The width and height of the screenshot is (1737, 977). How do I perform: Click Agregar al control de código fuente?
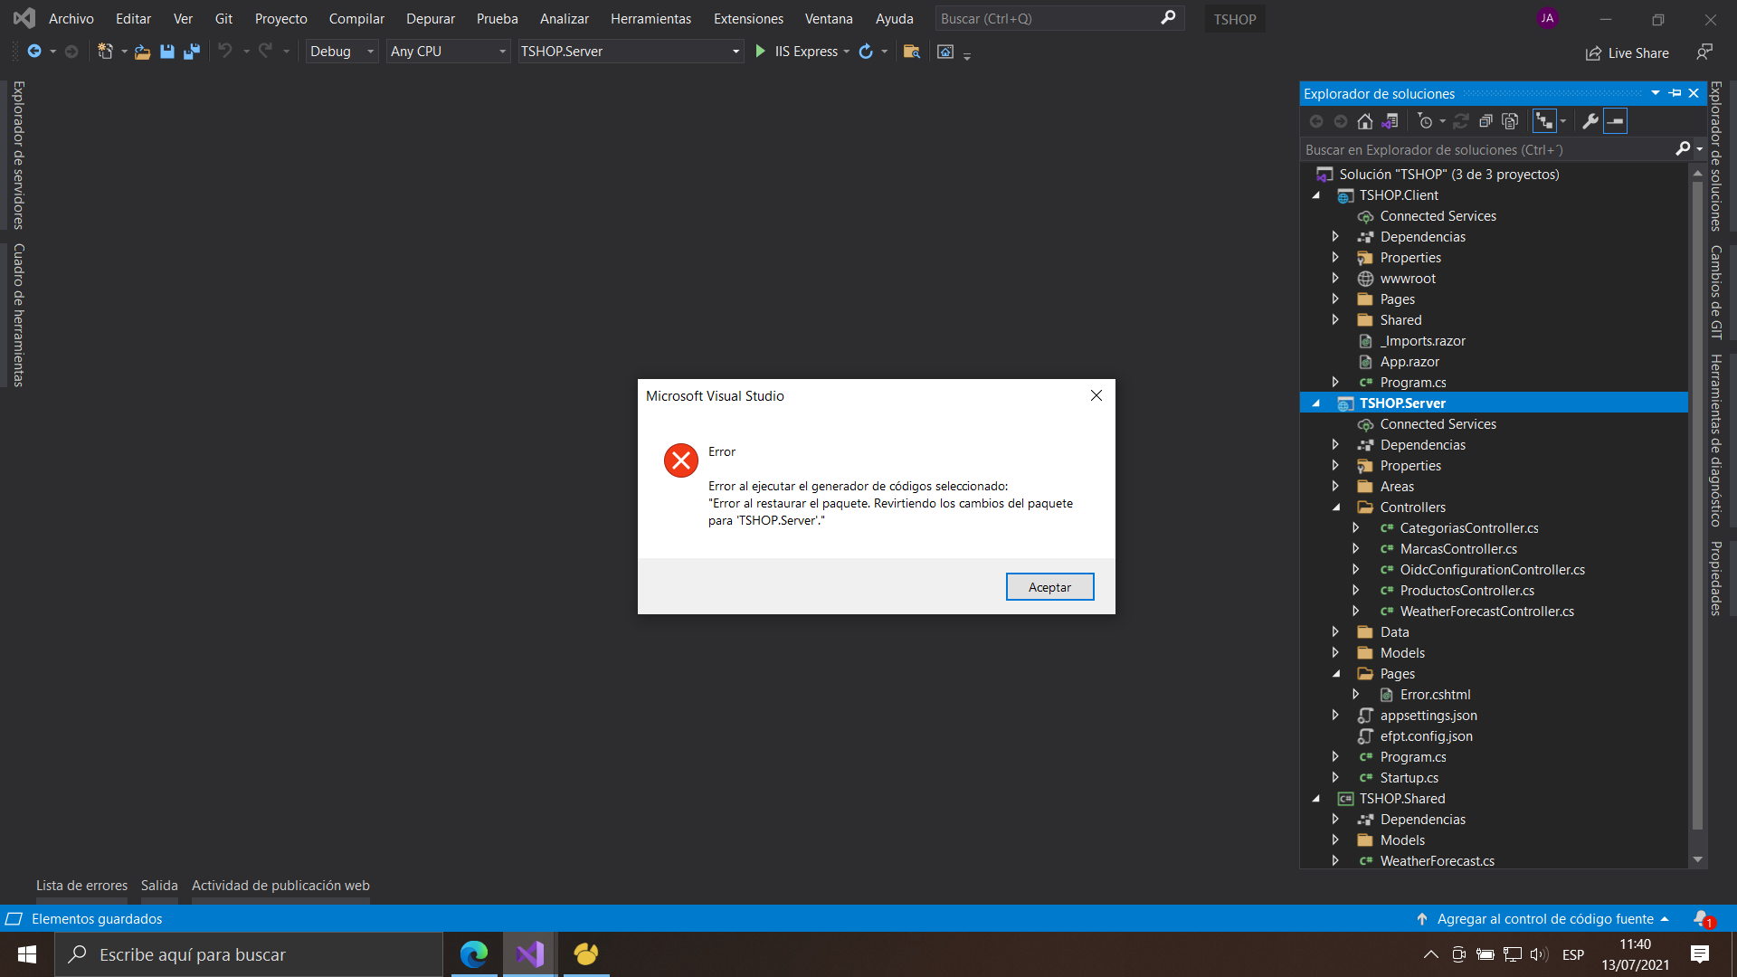click(1545, 919)
